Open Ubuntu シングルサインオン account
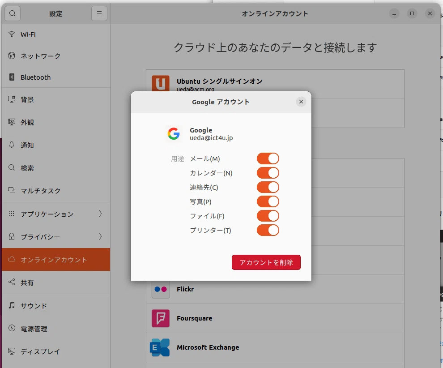443x368 pixels. [275, 84]
